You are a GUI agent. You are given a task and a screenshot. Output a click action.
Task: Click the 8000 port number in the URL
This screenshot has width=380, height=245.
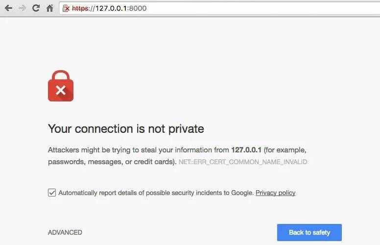click(138, 8)
